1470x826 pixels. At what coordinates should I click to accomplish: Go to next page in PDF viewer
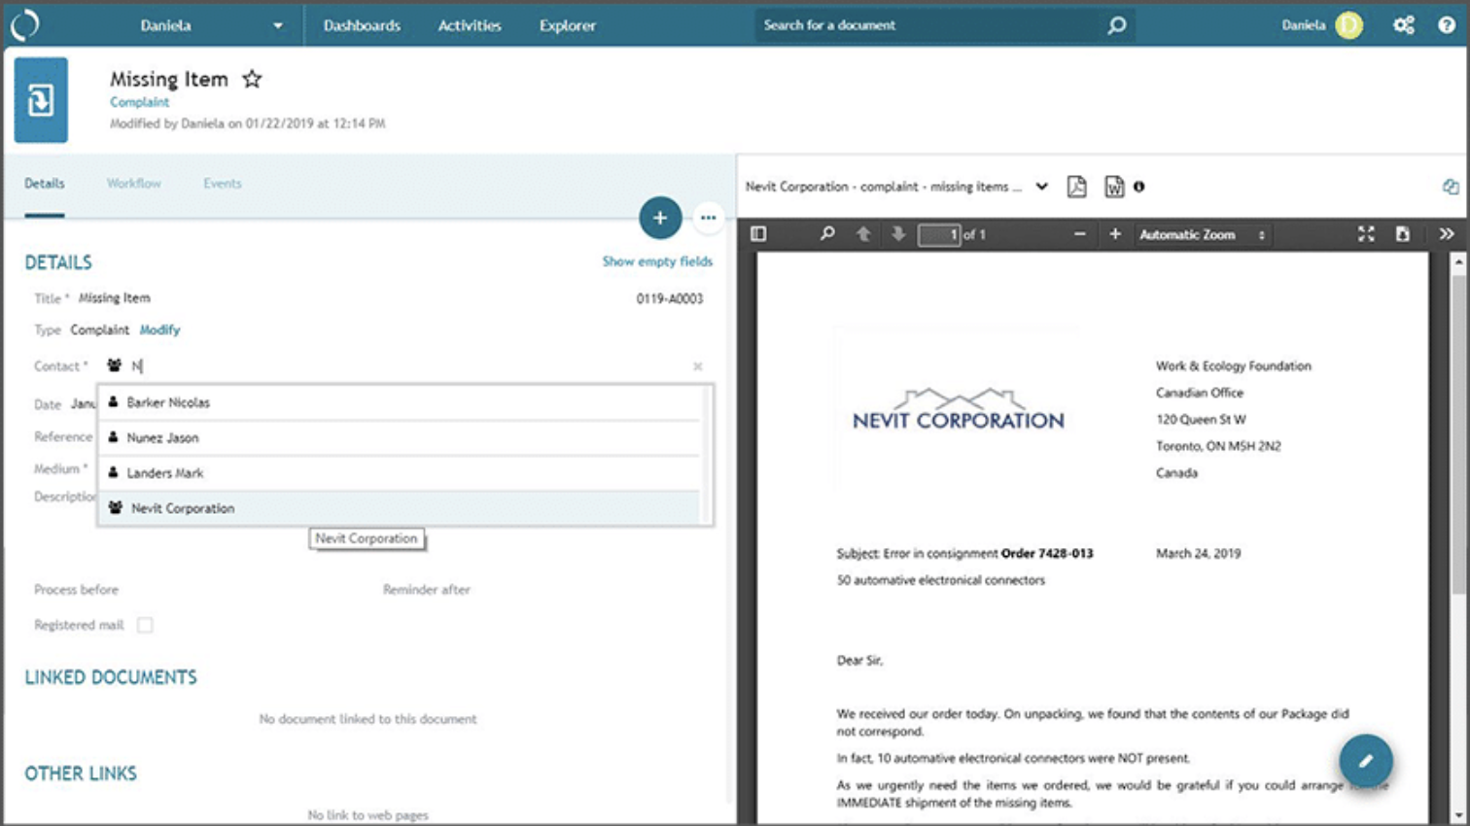click(x=898, y=234)
